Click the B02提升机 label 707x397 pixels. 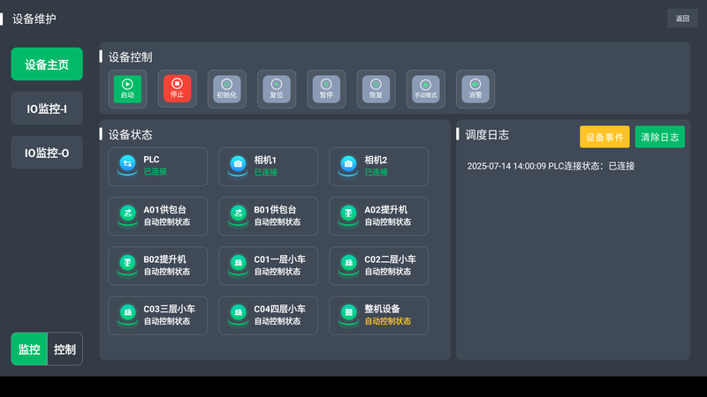pos(165,259)
